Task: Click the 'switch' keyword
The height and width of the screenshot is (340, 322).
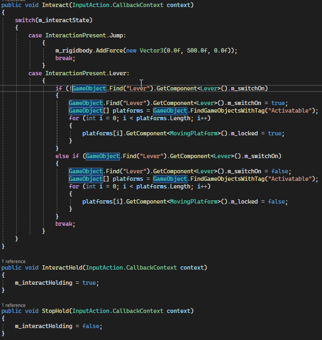Action: [x=25, y=20]
